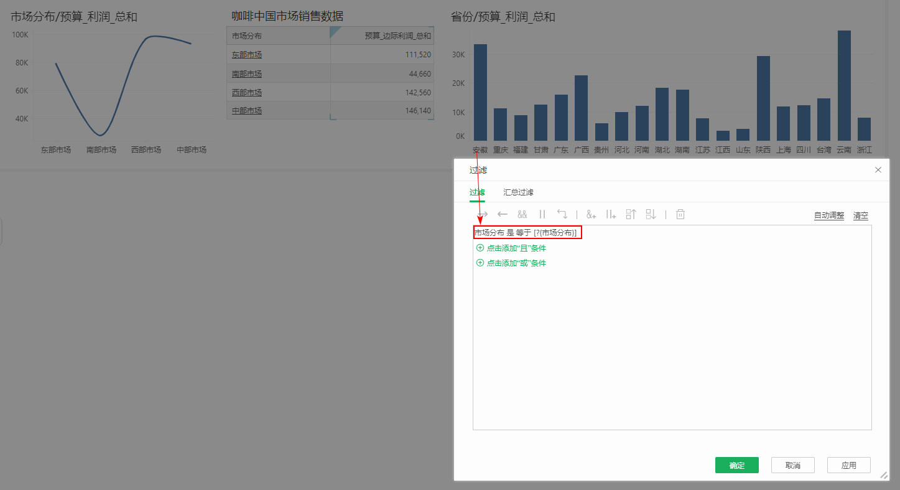Click the 中部市场 axis label on line chart
900x490 pixels.
192,149
